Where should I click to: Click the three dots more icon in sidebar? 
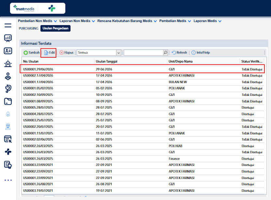pyautogui.click(x=8, y=180)
